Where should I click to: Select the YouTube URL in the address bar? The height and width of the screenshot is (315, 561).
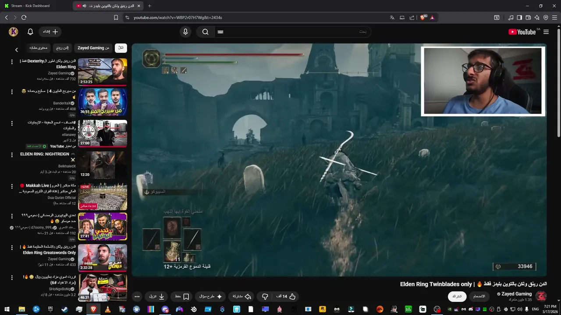pyautogui.click(x=178, y=17)
